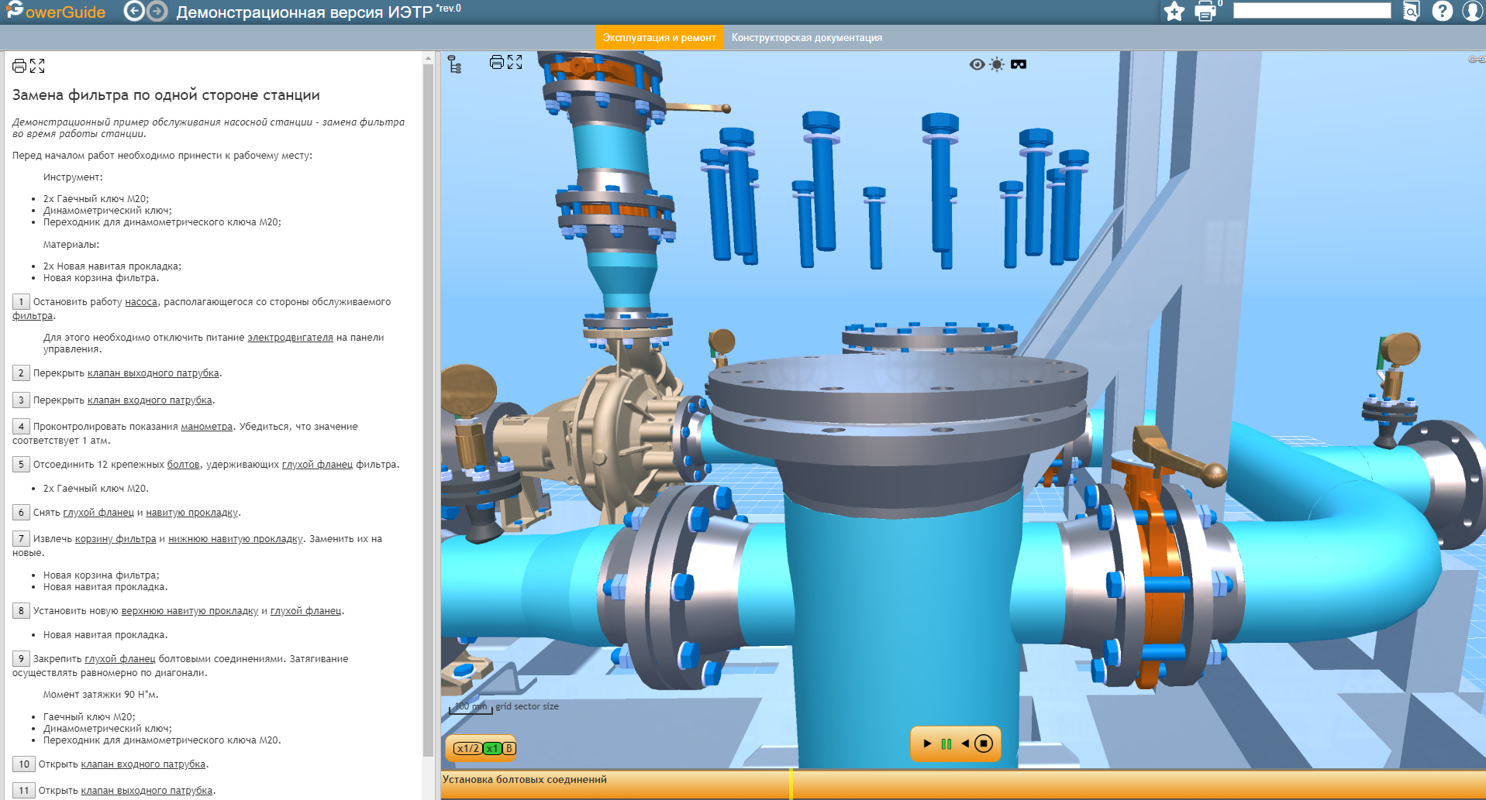
Task: Toggle the eye visibility mode in 3D view
Action: 977,64
